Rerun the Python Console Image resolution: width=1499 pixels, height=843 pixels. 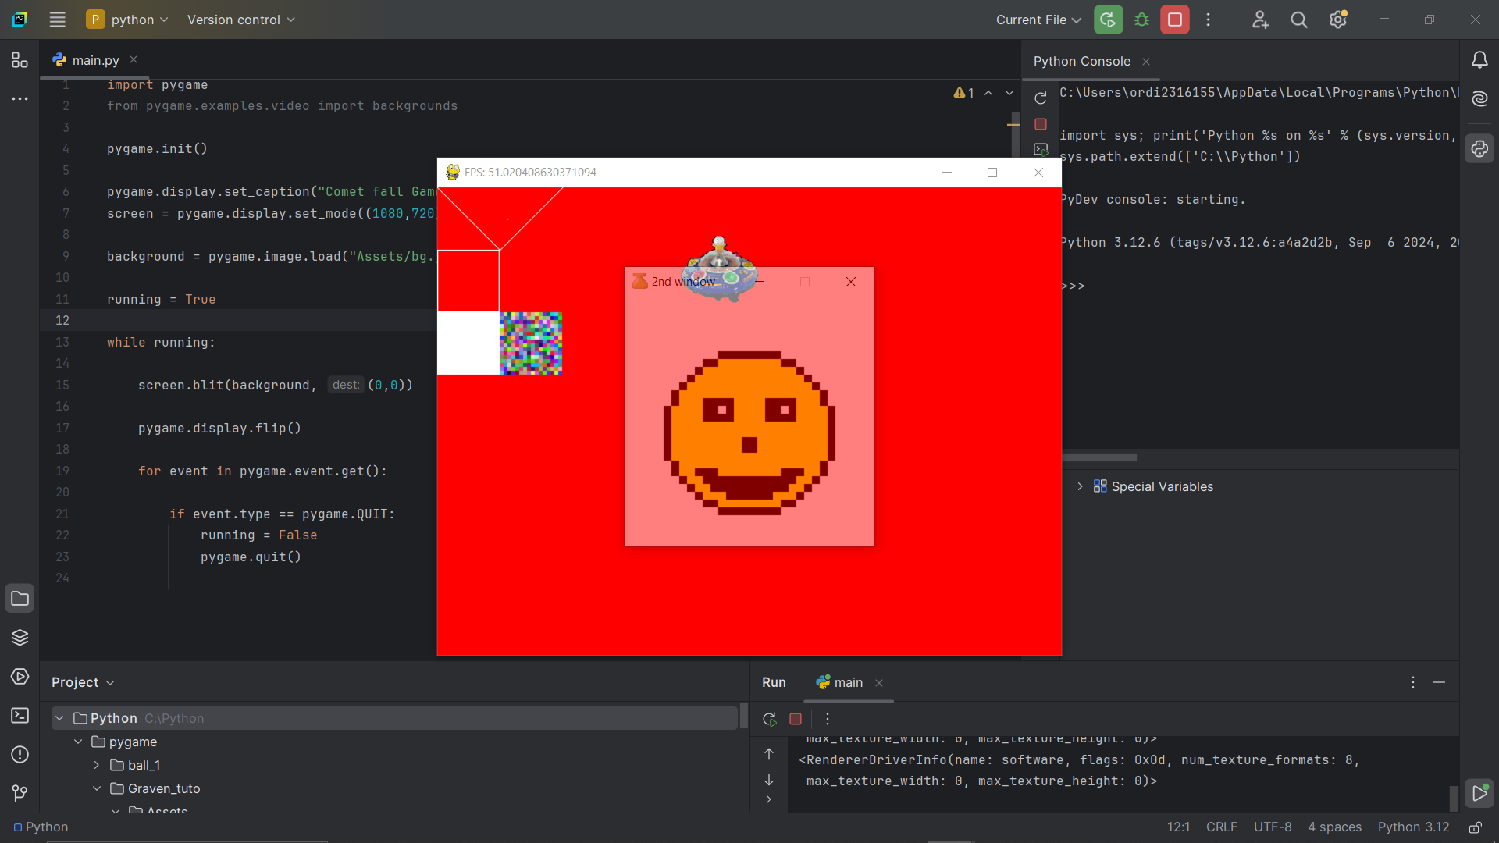pos(1040,98)
